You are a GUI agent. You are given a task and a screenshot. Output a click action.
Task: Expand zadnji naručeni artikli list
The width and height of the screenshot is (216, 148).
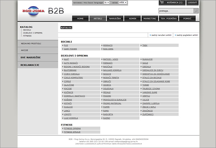161,35
